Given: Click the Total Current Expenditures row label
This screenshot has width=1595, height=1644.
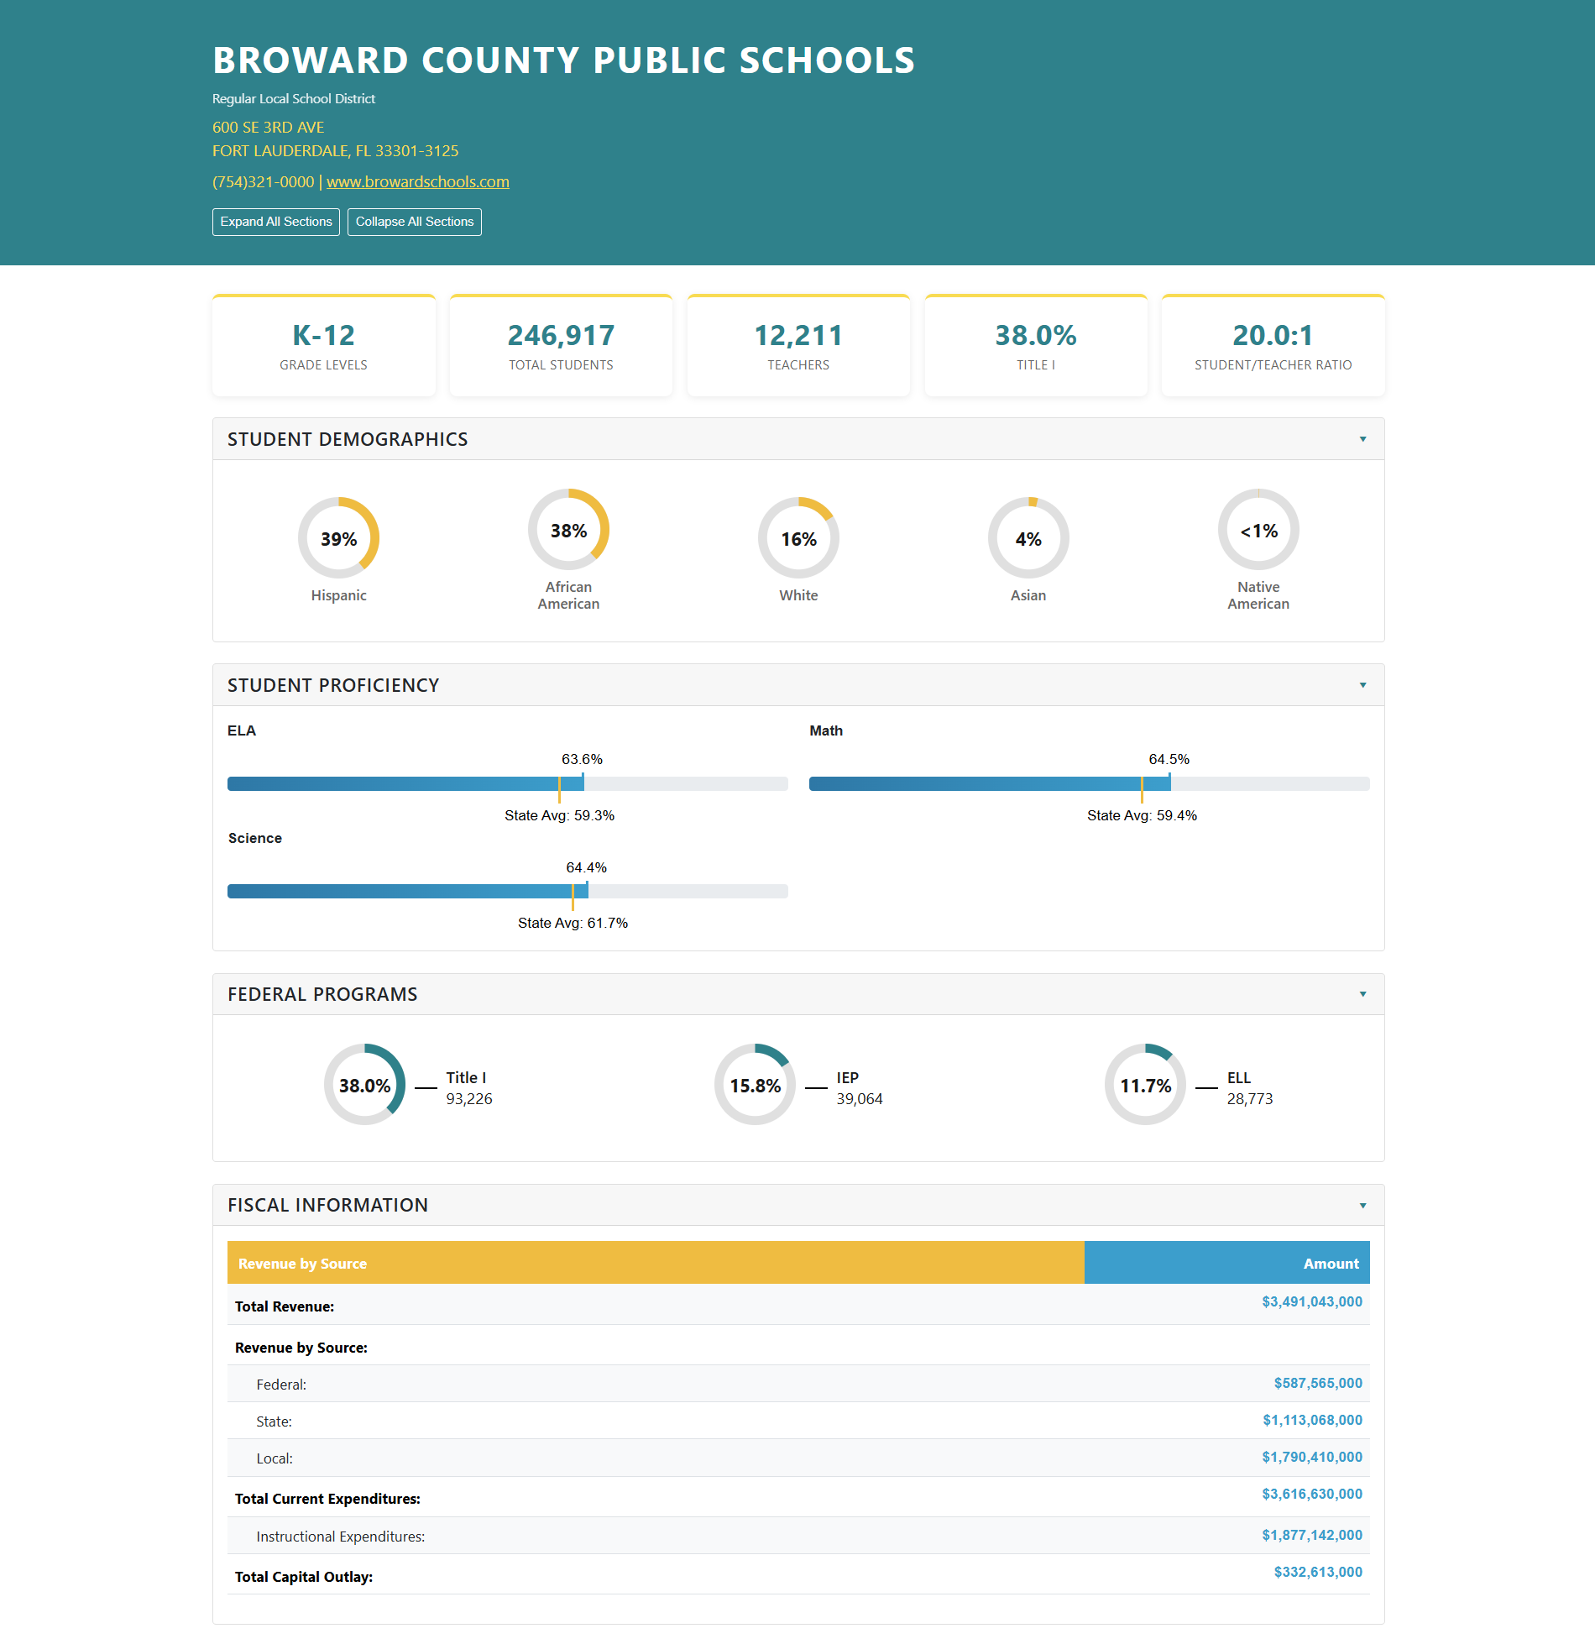Looking at the screenshot, I should point(327,1499).
